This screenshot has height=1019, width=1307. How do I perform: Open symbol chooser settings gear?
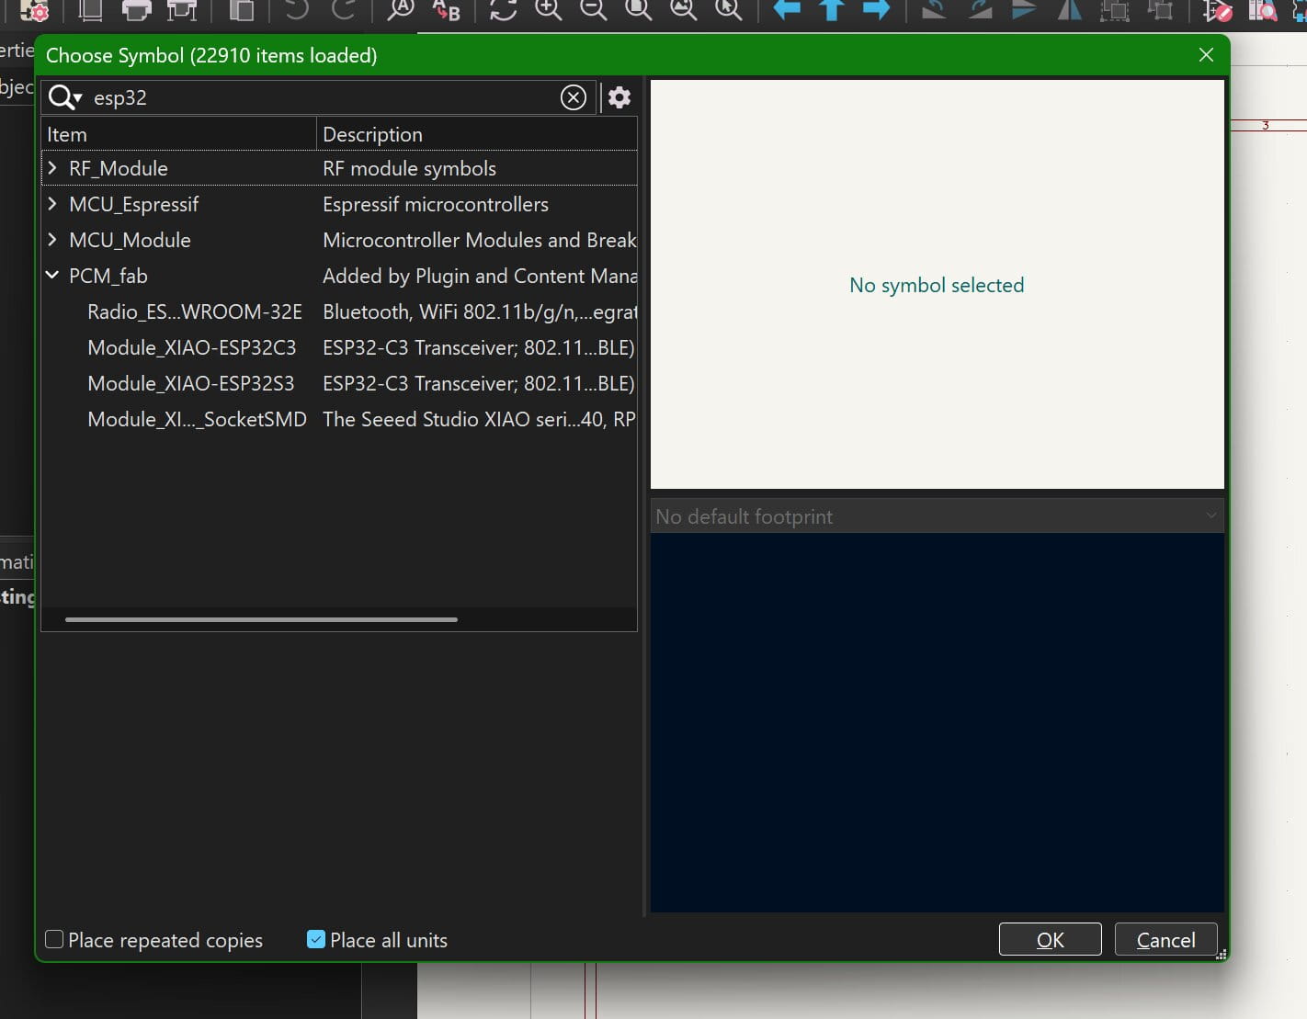(x=619, y=97)
